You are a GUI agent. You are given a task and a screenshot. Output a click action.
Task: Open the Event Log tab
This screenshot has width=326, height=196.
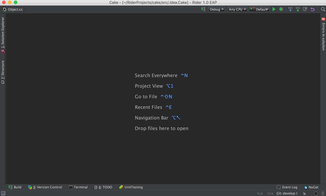tap(287, 187)
